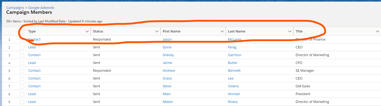
Task: Sort by the Status column header
Action: click(x=98, y=31)
